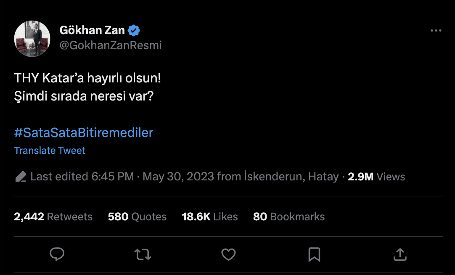The width and height of the screenshot is (455, 275).
Task: Like the tweet with the heart icon
Action: click(x=228, y=254)
